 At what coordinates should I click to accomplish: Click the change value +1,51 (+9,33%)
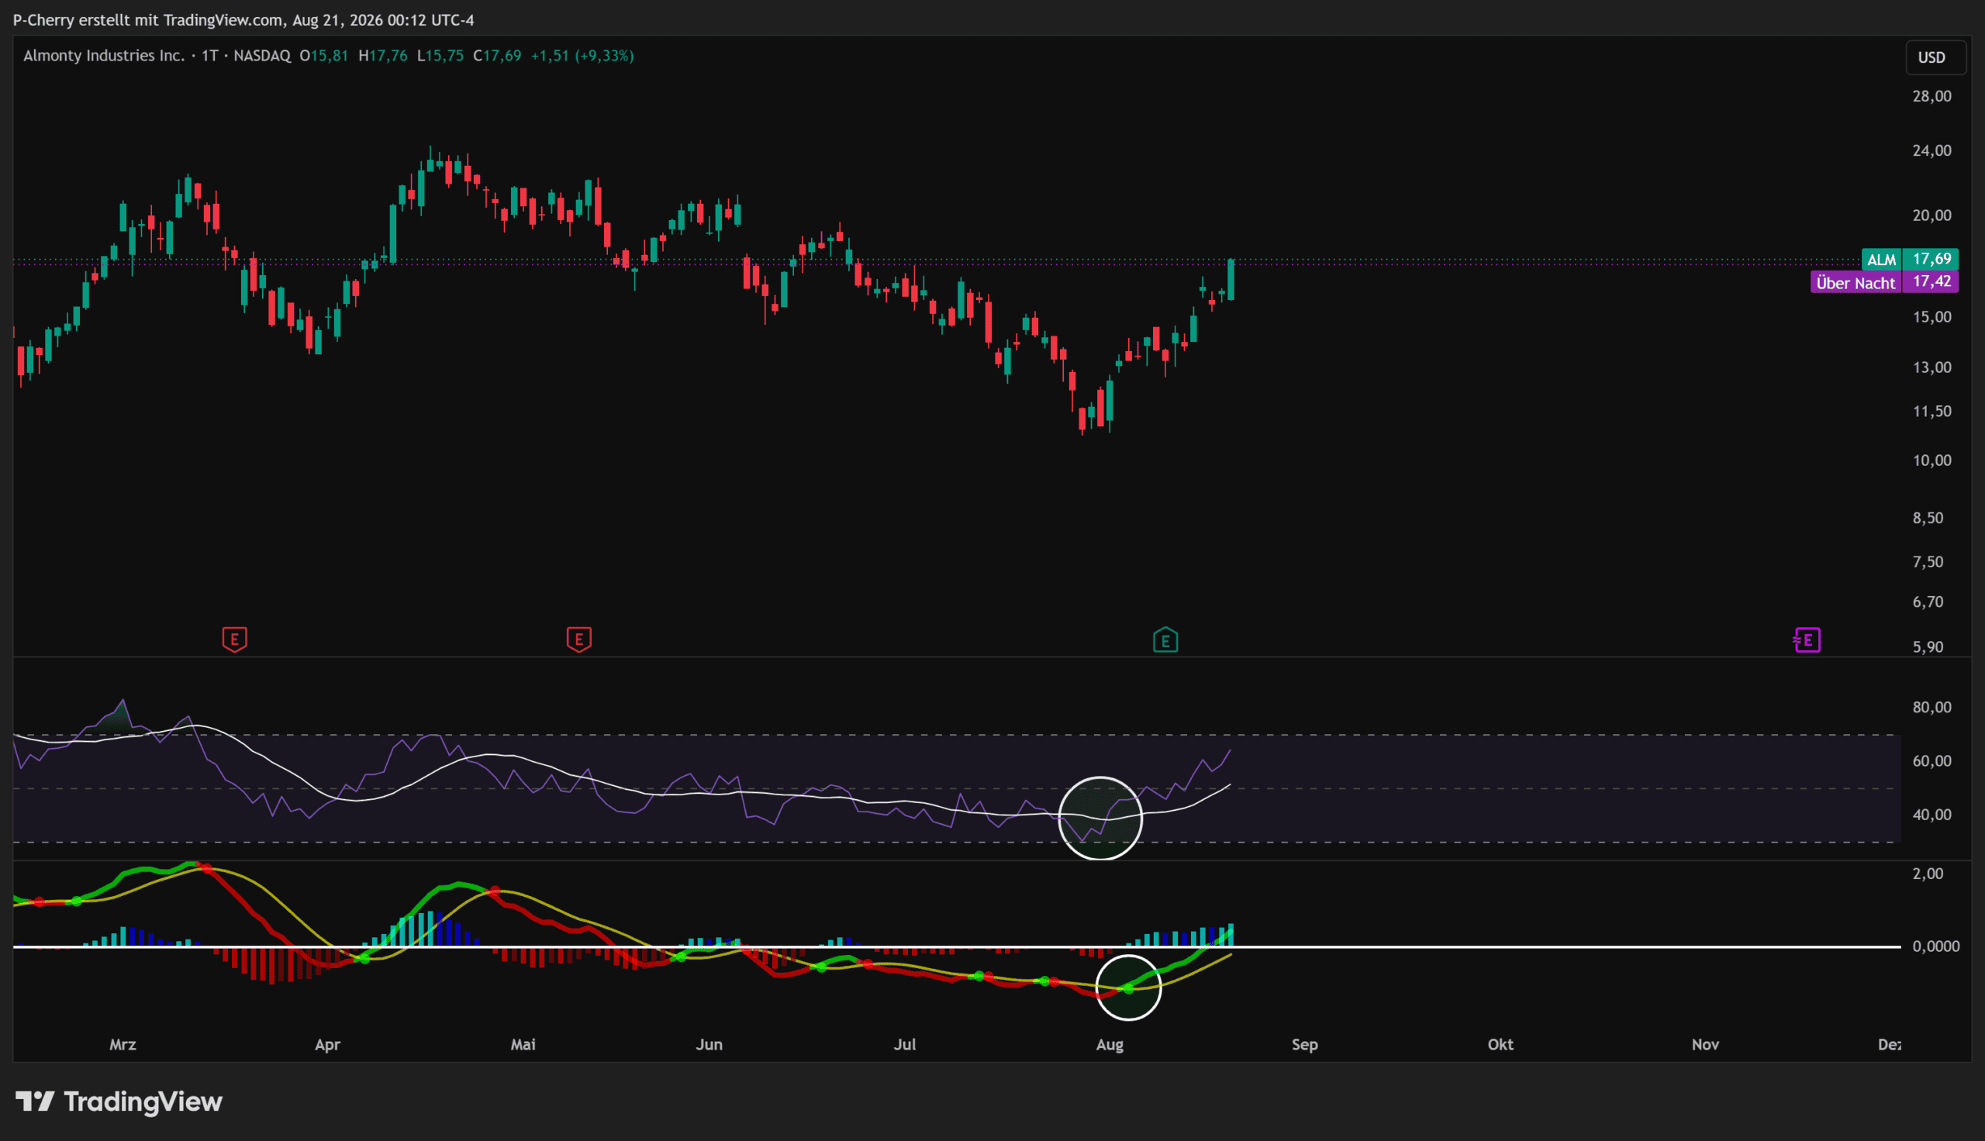point(582,56)
